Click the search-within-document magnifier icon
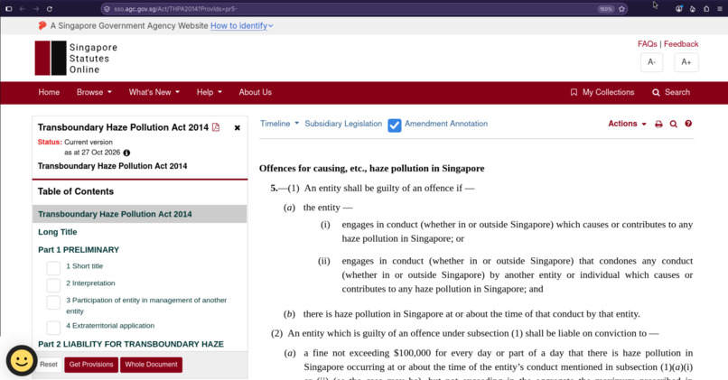Viewport: 728px width, 380px height. 673,124
